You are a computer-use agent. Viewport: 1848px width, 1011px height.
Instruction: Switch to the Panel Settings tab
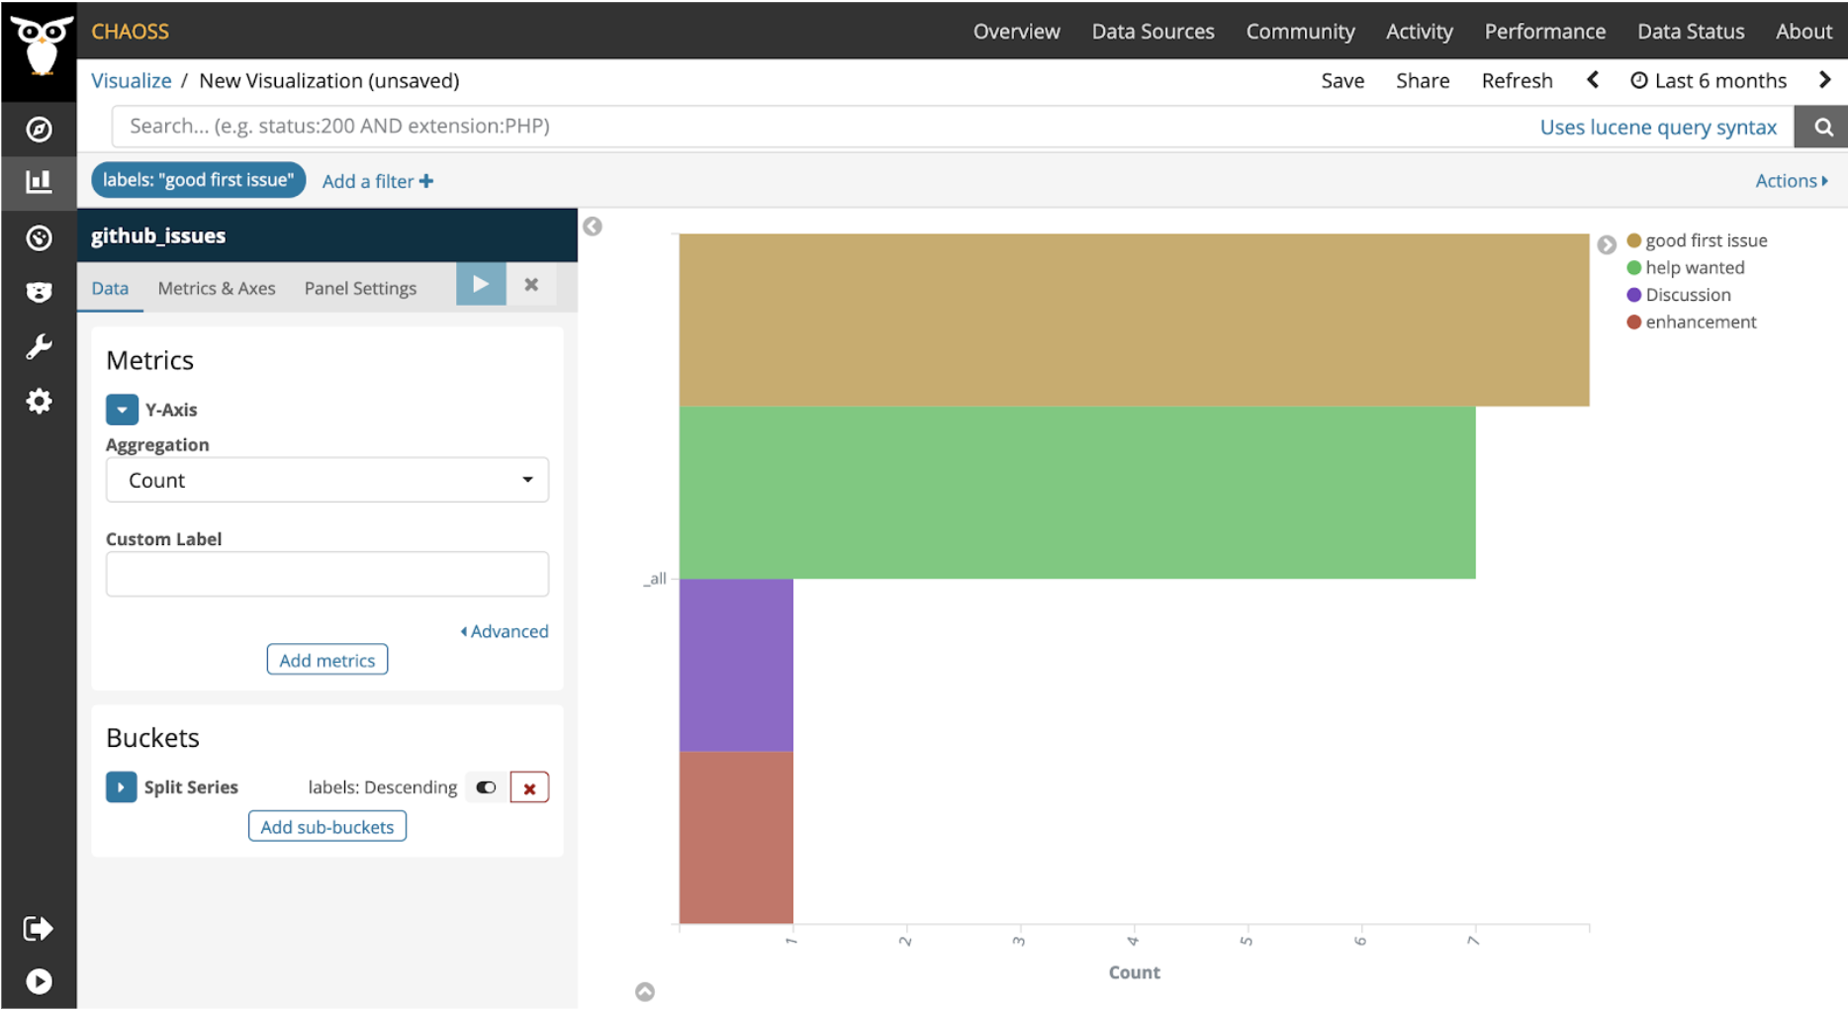[x=360, y=289]
